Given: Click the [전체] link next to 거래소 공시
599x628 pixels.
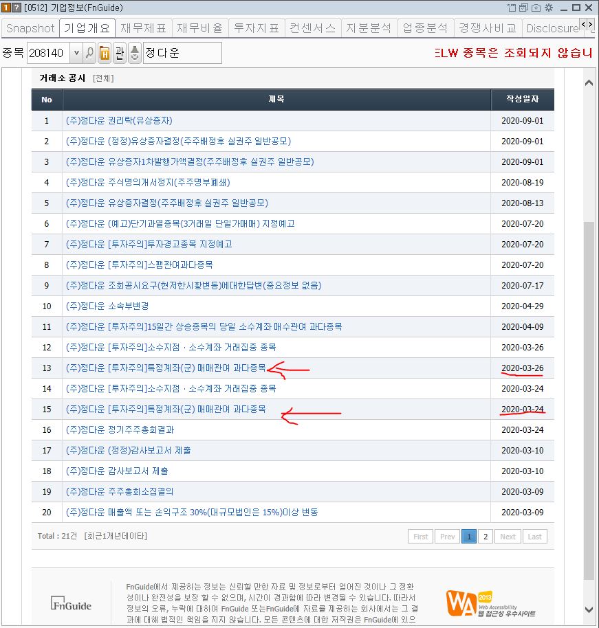Looking at the screenshot, I should 103,78.
